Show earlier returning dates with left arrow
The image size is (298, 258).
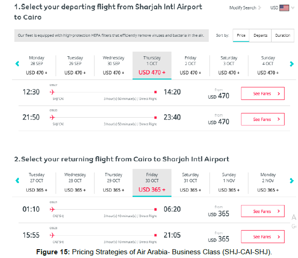point(17,180)
